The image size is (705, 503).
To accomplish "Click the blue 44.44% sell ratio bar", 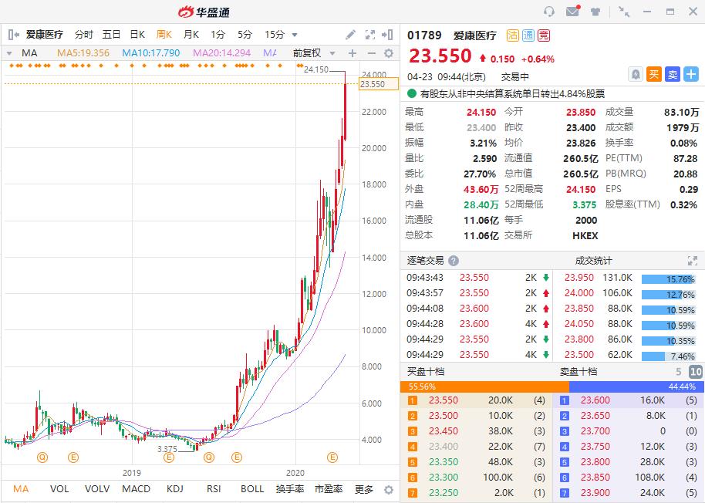I will (x=636, y=387).
